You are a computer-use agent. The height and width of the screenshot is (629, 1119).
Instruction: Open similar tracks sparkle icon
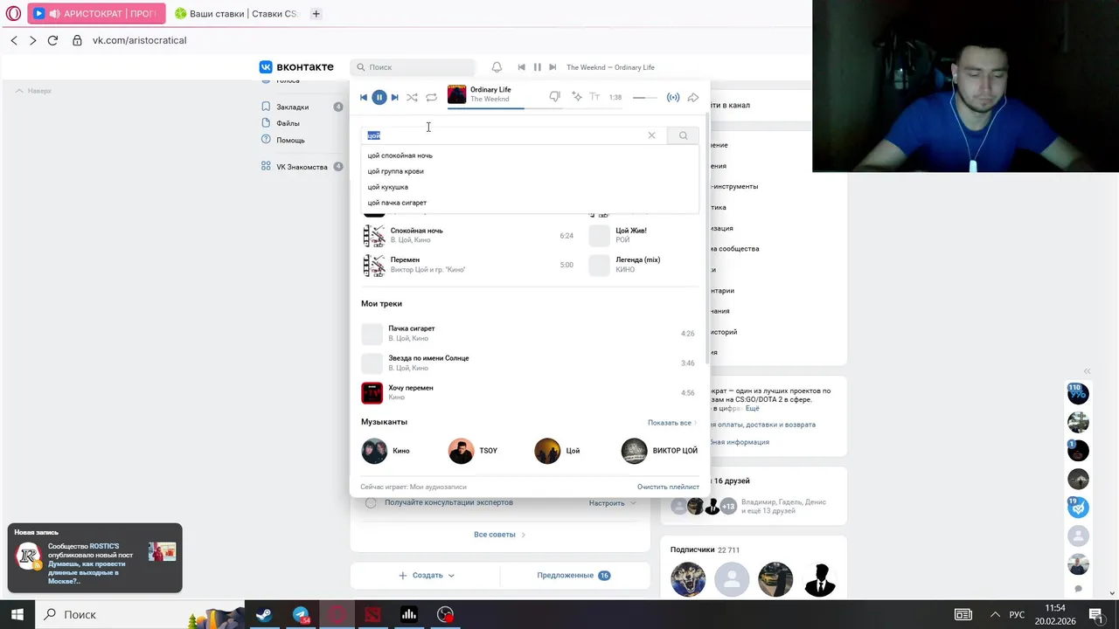click(x=577, y=97)
